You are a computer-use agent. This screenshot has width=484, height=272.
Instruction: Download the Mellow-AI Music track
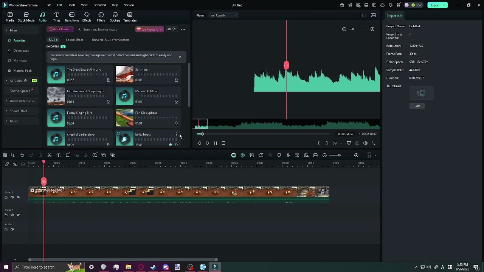(x=176, y=102)
